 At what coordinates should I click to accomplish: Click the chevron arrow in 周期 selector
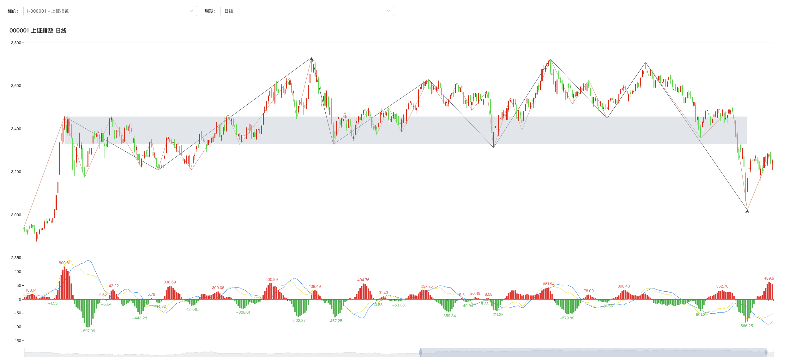click(x=388, y=11)
